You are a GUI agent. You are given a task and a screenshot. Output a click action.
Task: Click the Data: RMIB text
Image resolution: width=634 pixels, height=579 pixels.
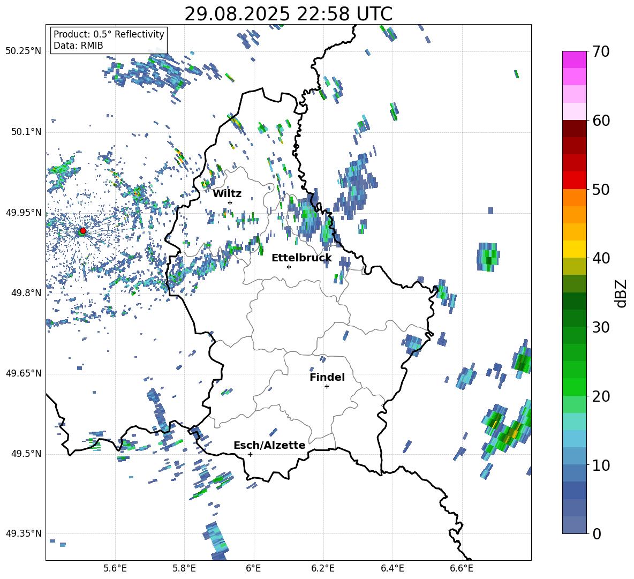click(x=78, y=46)
